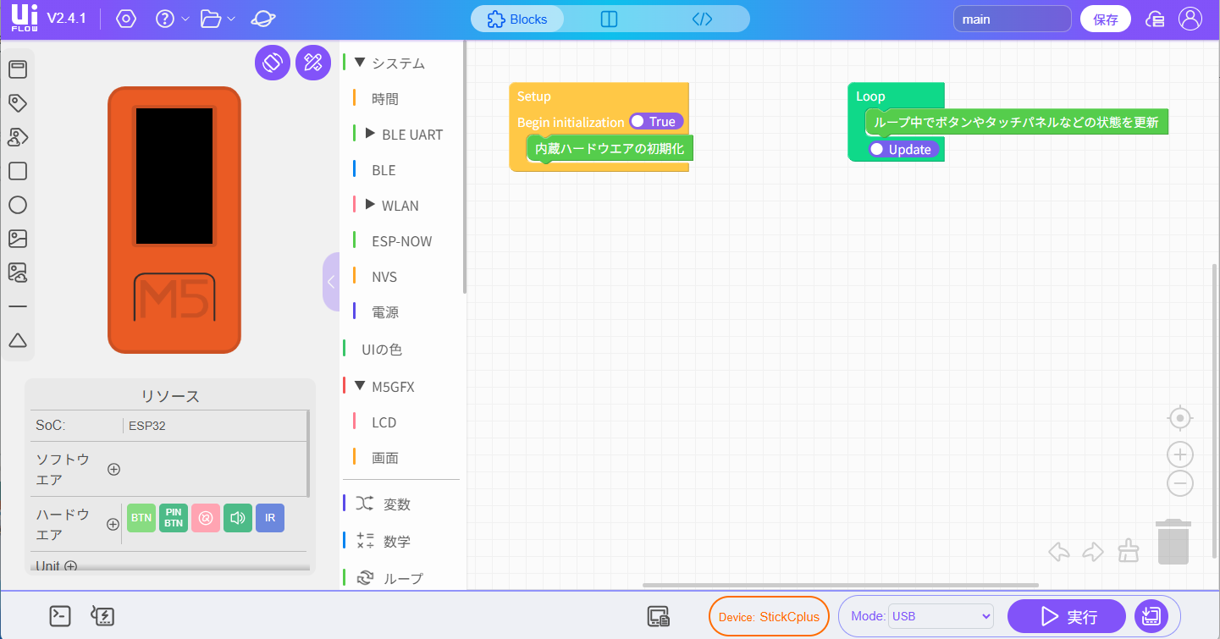
Task: Click the BTN hardware chip
Action: point(141,518)
